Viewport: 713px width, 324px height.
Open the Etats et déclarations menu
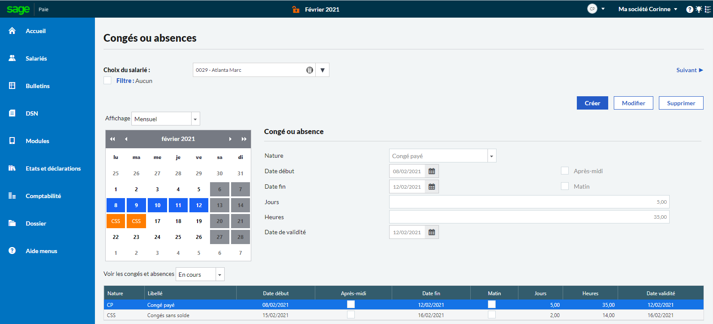point(53,168)
